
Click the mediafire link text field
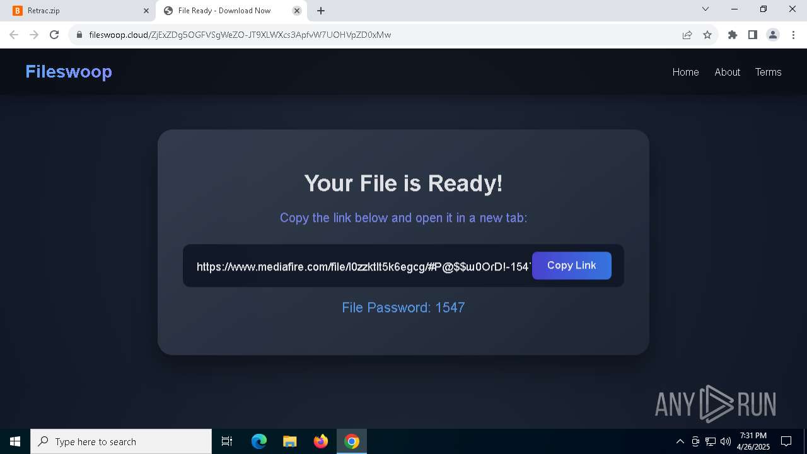coord(363,266)
